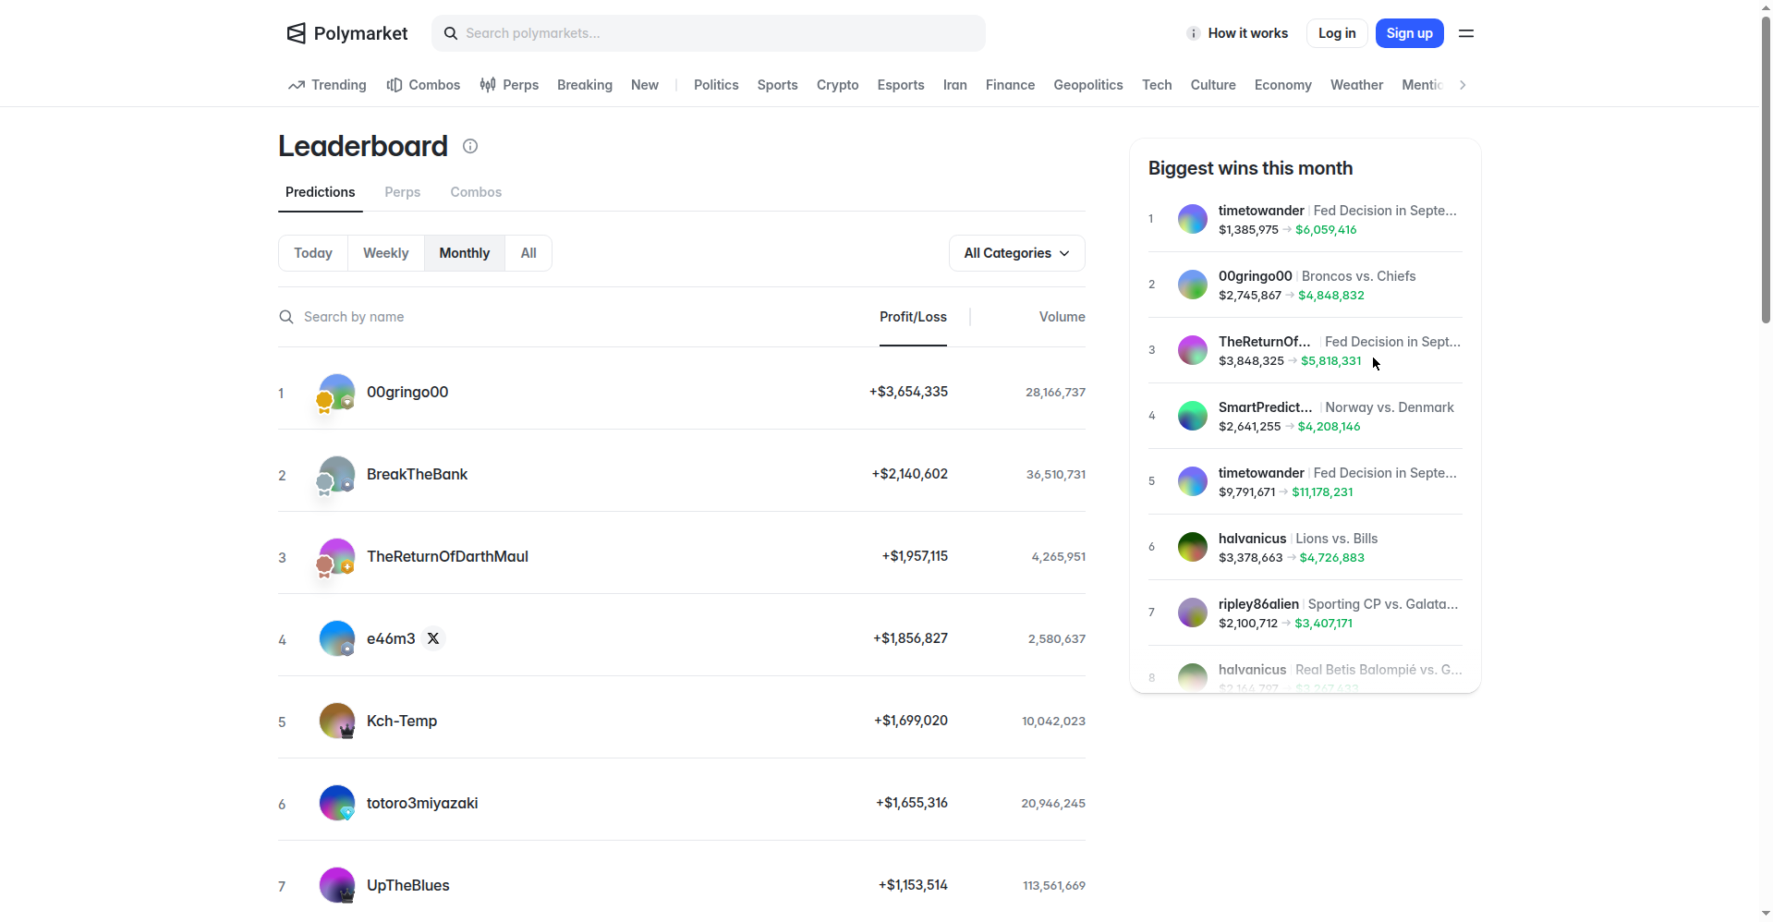Click the search magnifier icon in top bar

click(x=451, y=33)
